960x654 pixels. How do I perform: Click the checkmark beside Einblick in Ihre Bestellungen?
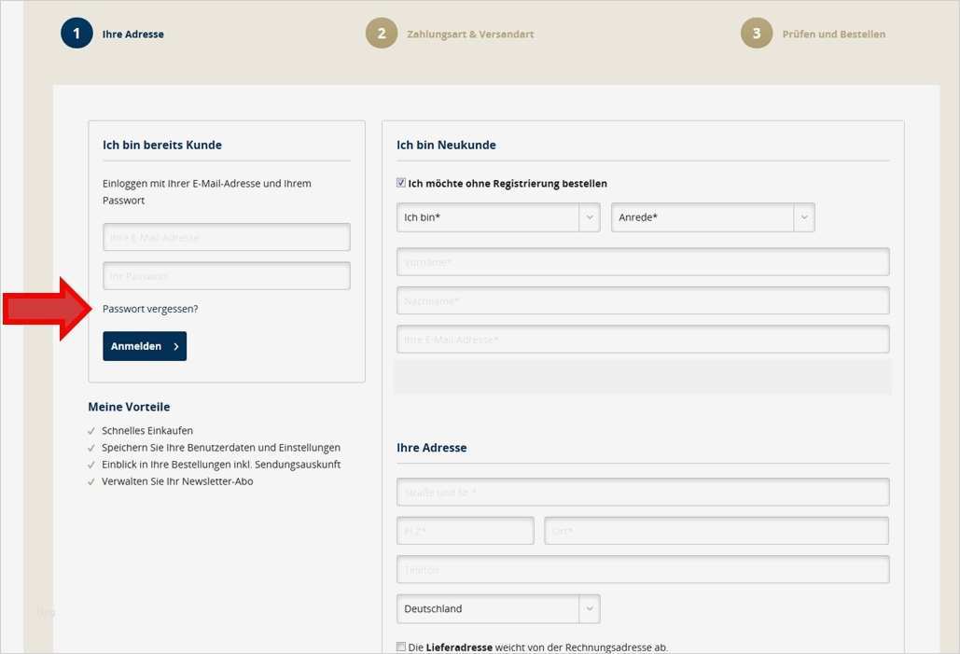pyautogui.click(x=90, y=464)
